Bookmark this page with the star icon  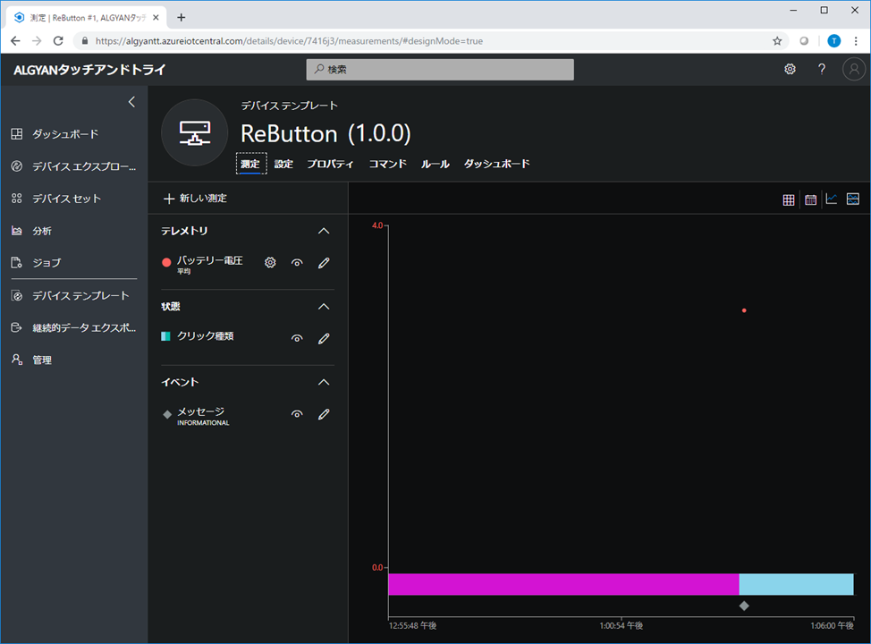[777, 40]
